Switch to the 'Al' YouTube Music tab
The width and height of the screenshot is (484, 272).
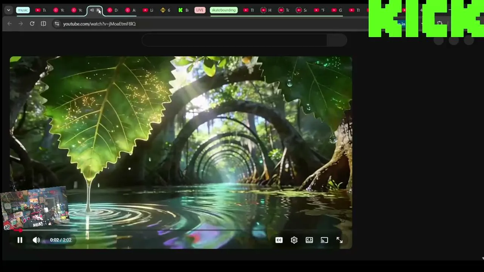tap(130, 10)
